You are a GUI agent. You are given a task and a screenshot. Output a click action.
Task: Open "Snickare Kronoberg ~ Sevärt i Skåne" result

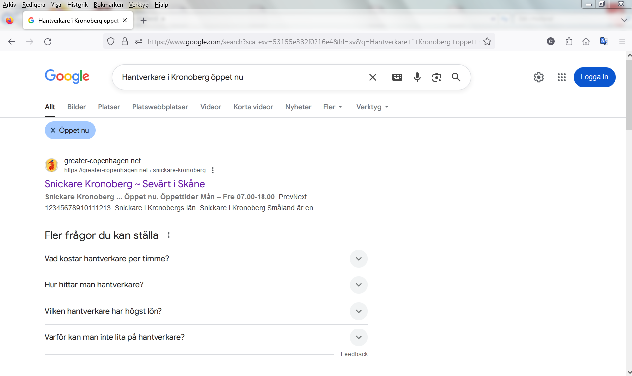124,184
